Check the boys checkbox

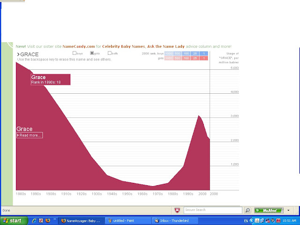click(x=75, y=53)
